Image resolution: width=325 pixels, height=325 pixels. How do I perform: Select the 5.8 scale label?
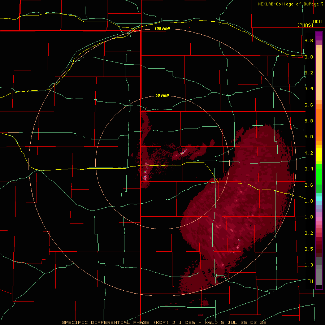309,121
